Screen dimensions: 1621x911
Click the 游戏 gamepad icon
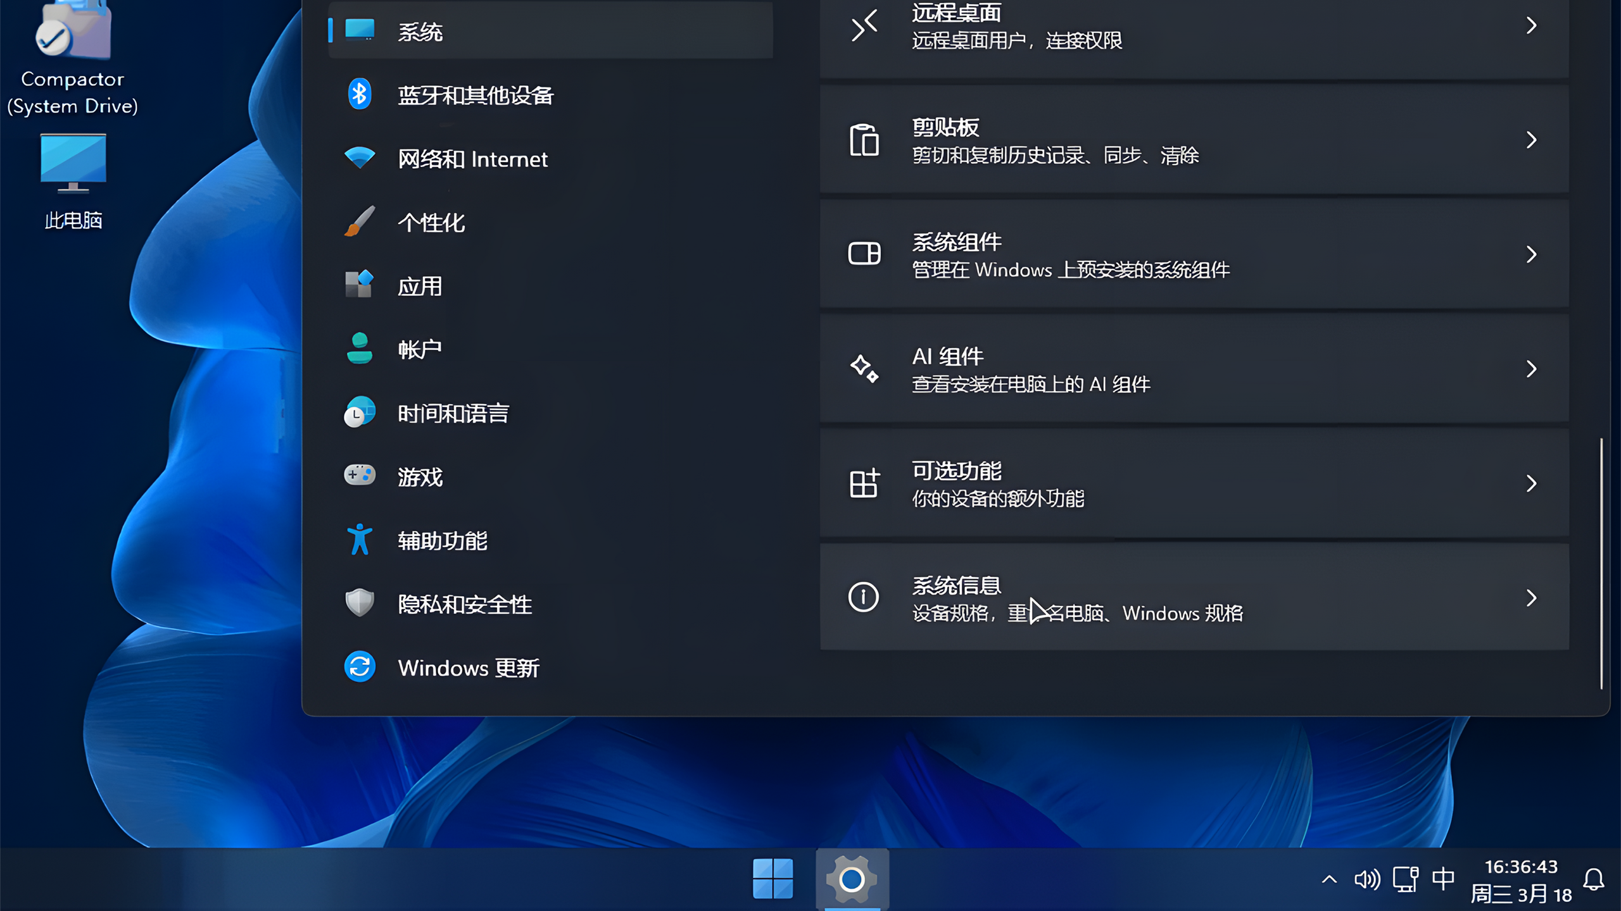click(x=360, y=476)
